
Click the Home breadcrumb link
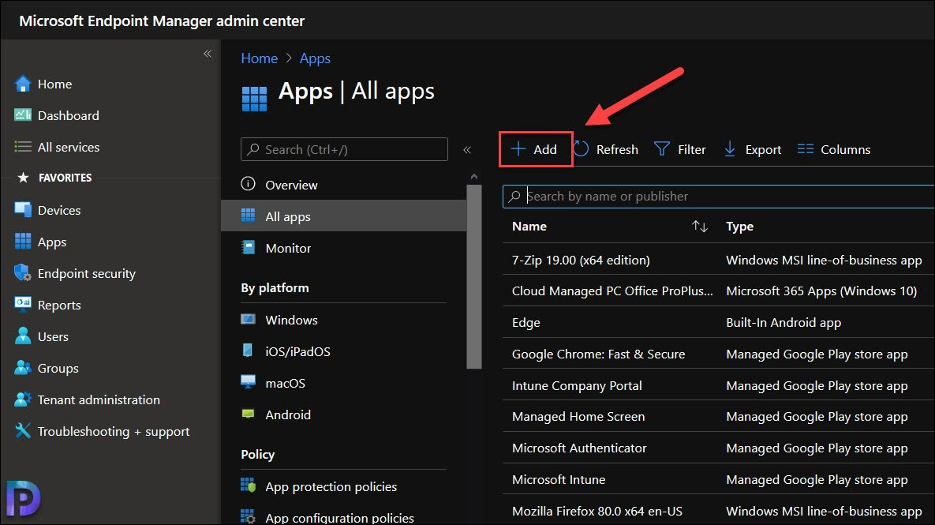pyautogui.click(x=260, y=58)
